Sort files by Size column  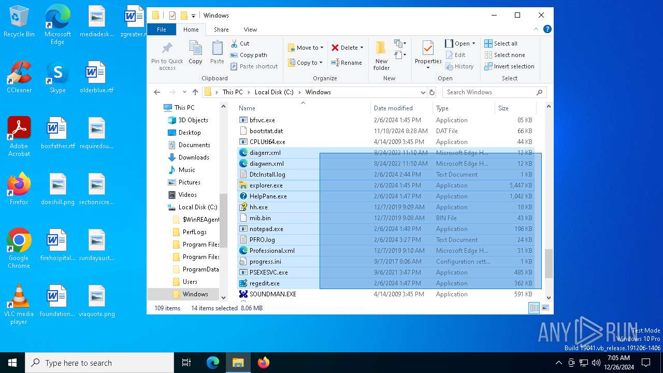pos(515,108)
